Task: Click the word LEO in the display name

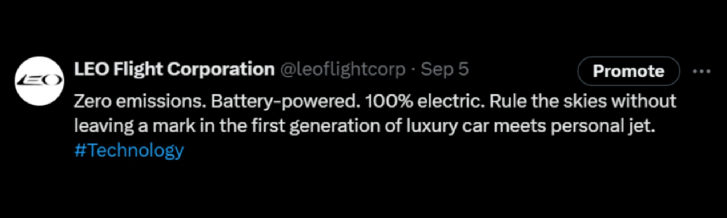Action: (x=91, y=69)
